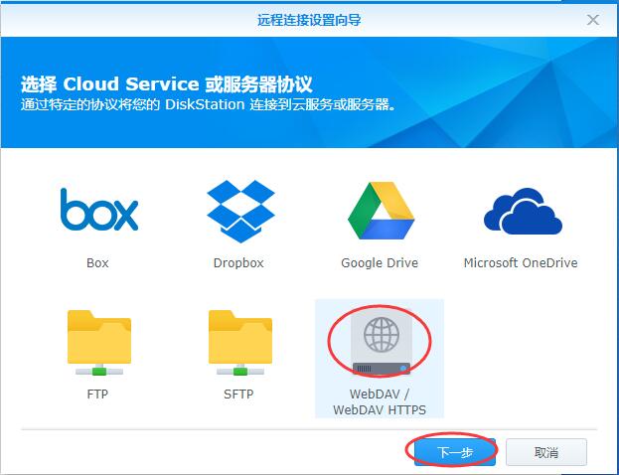This screenshot has width=619, height=475.
Task: Click the "FTP" label under the folder
Action: [97, 395]
